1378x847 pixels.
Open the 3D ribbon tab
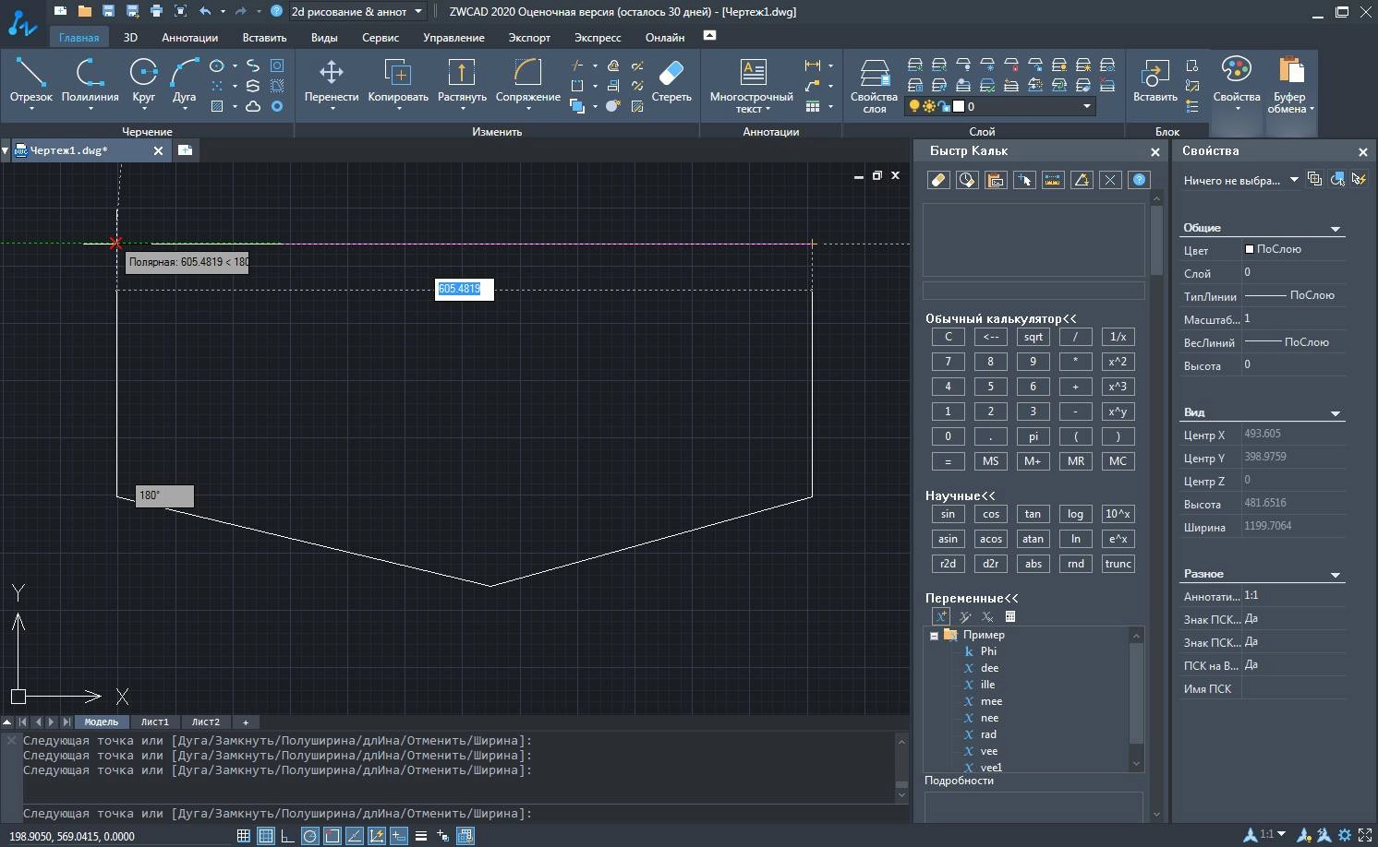(x=130, y=38)
